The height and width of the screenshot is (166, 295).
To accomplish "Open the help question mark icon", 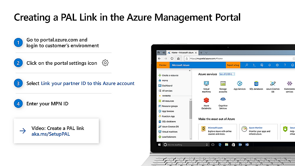I will click(285, 65).
